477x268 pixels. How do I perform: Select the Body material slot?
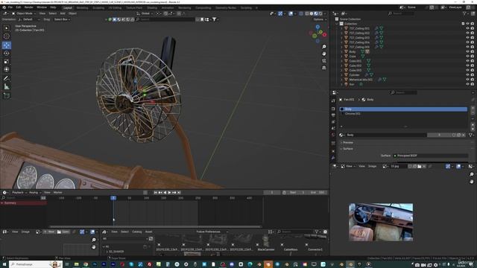[403, 109]
